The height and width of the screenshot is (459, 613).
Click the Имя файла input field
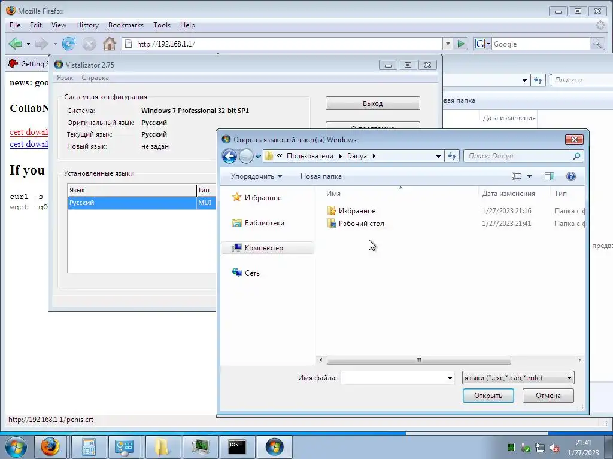coord(393,378)
